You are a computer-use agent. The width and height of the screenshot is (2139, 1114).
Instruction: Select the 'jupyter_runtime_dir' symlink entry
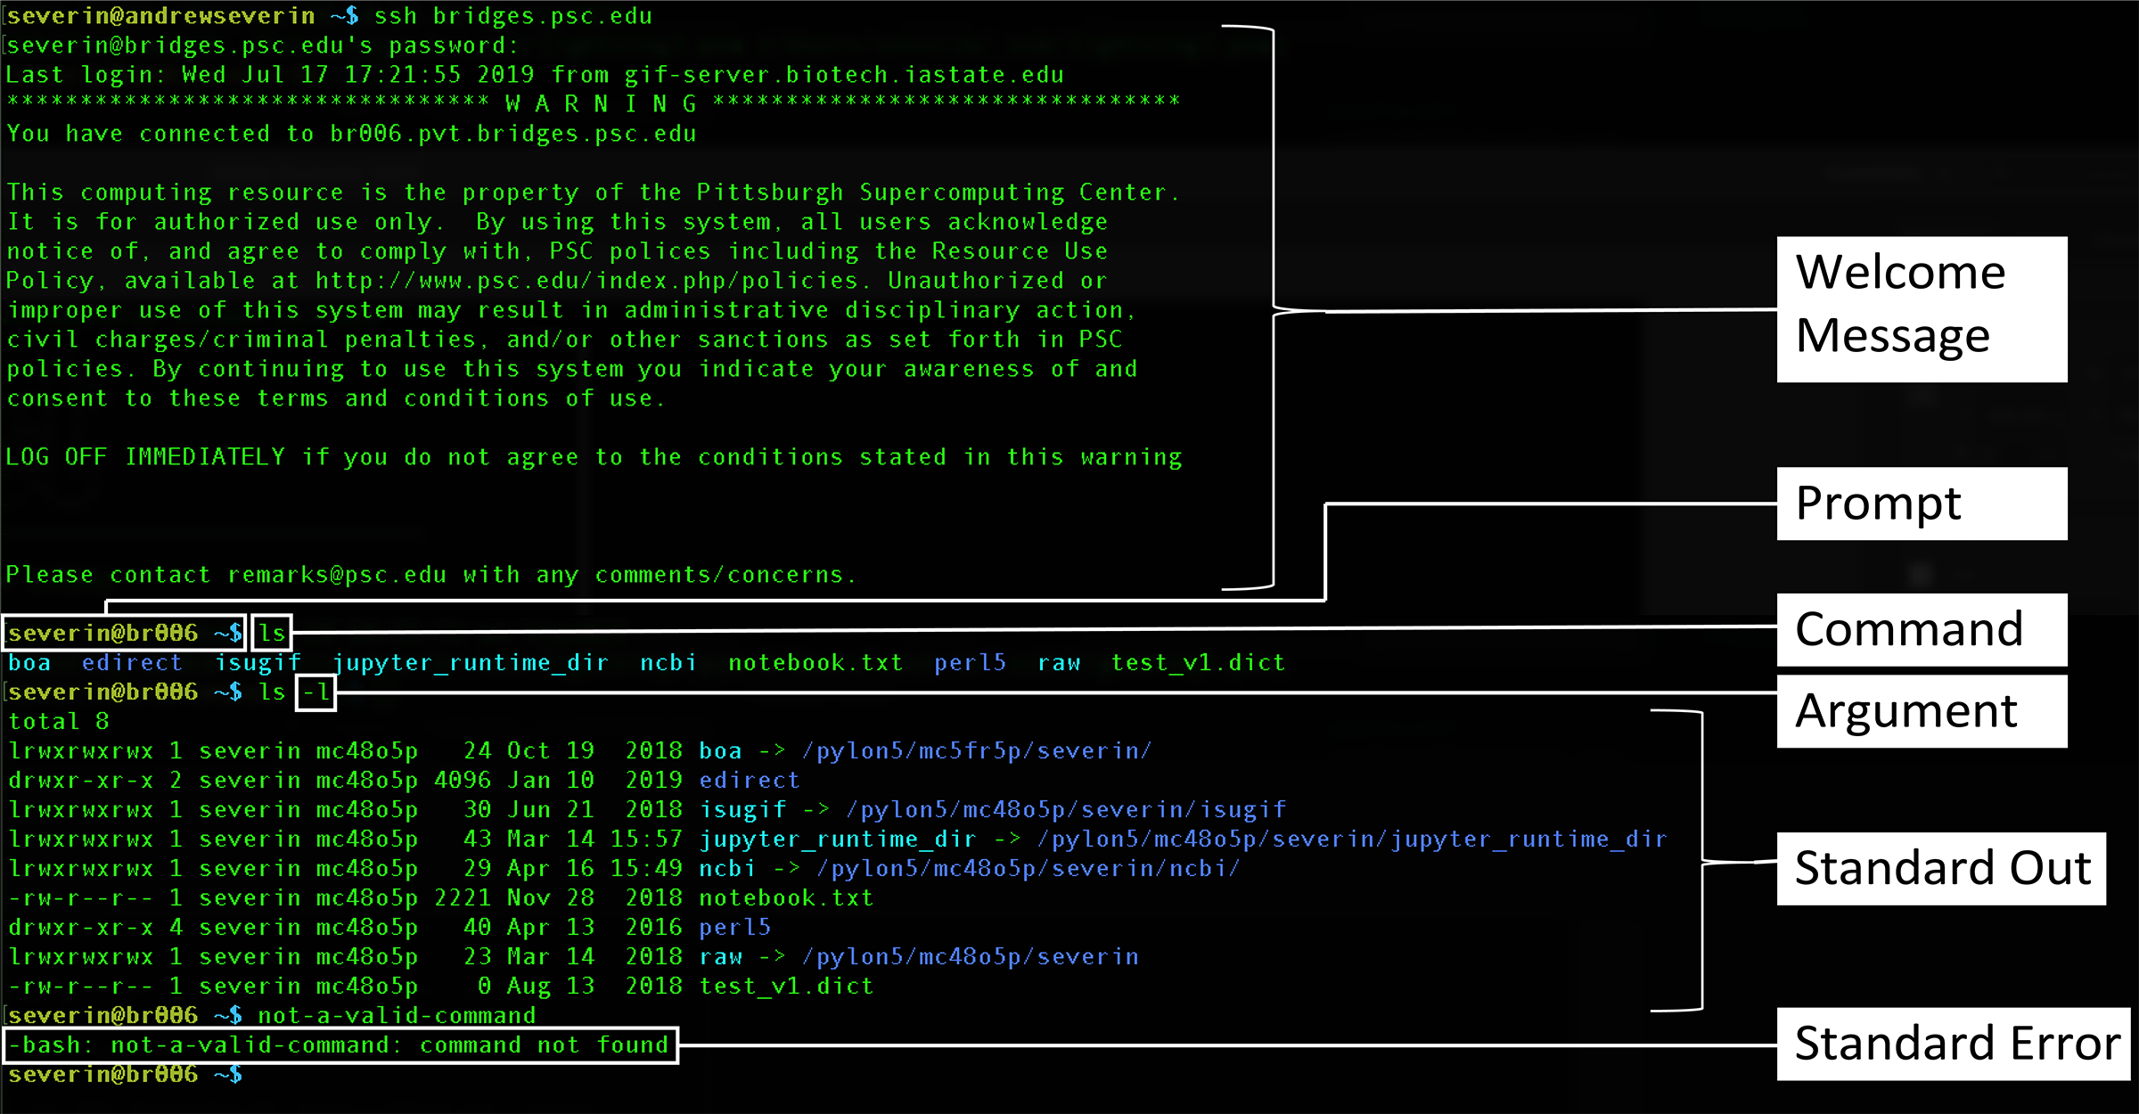point(838,839)
